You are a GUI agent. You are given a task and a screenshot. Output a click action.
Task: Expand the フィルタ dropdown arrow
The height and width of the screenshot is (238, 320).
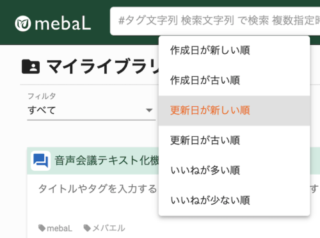click(x=149, y=110)
